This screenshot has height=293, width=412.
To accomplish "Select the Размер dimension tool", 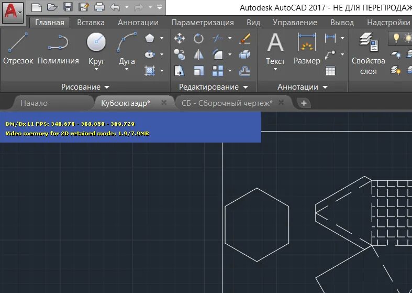I will coord(307,49).
